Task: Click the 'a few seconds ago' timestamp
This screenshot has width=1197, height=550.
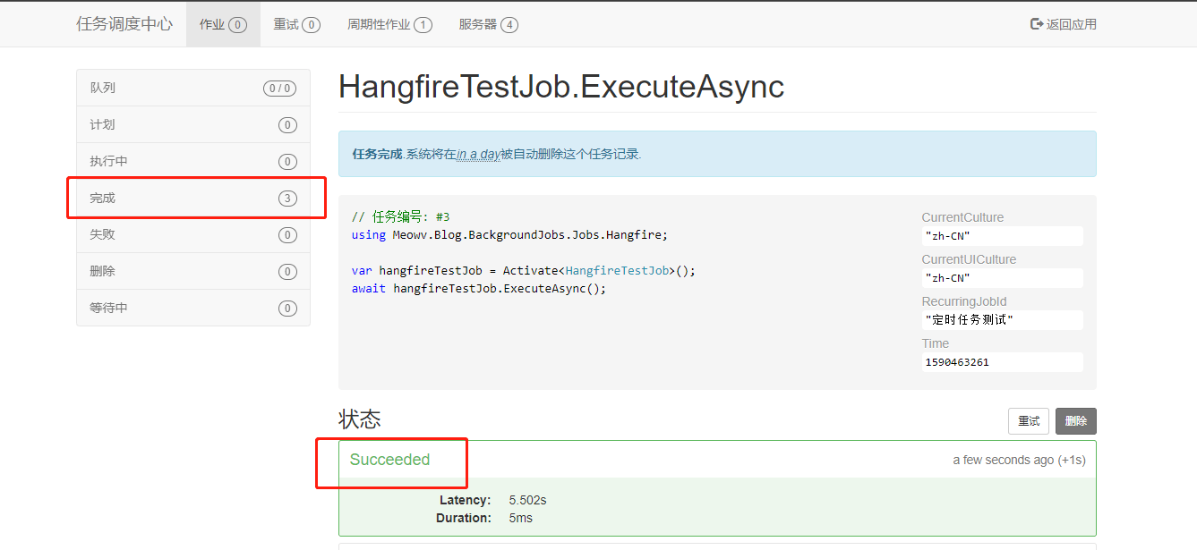Action: click(1003, 460)
